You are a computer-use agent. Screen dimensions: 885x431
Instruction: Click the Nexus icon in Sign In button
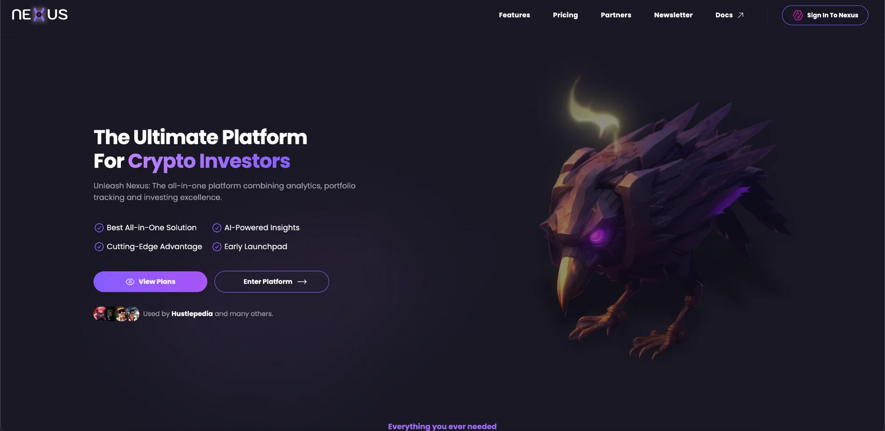(x=798, y=15)
